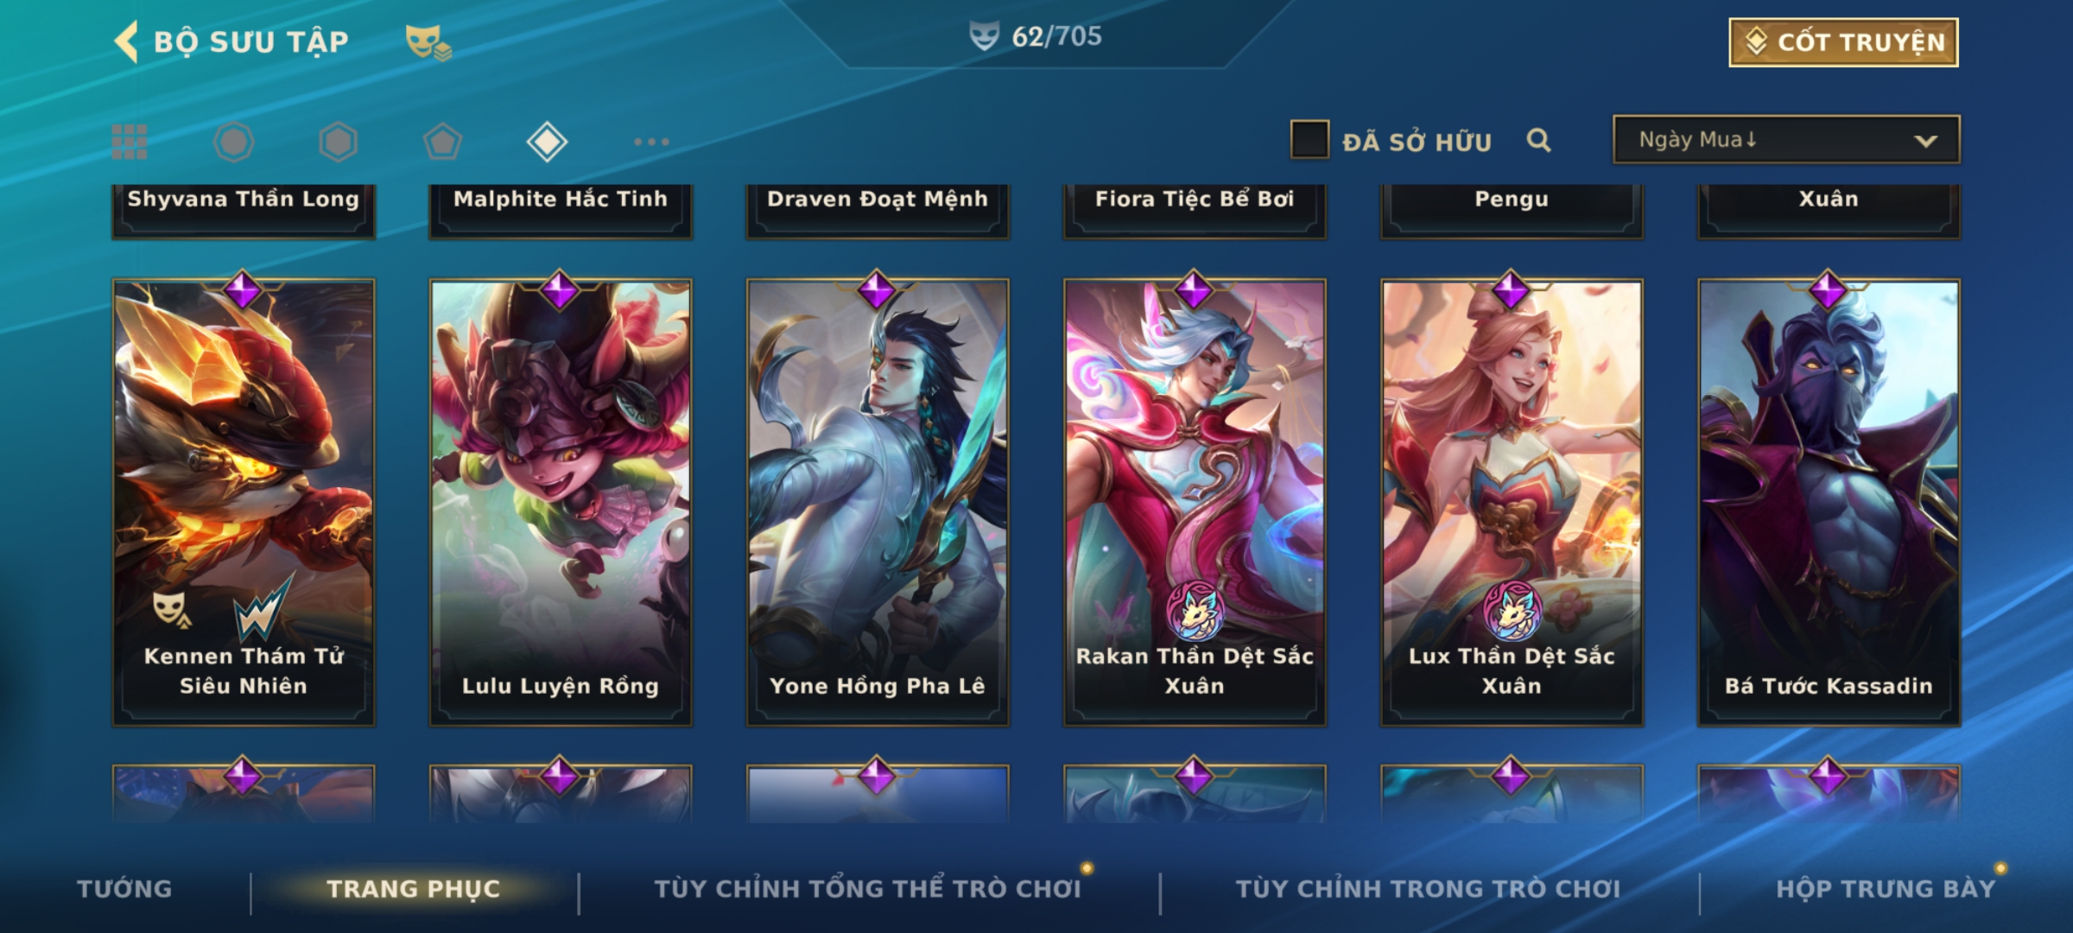Choose the Lulu Luyện Rồng skin card
Viewport: 2073px width, 933px height.
click(561, 502)
